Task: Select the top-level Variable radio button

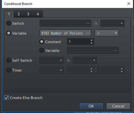Action: [9, 33]
